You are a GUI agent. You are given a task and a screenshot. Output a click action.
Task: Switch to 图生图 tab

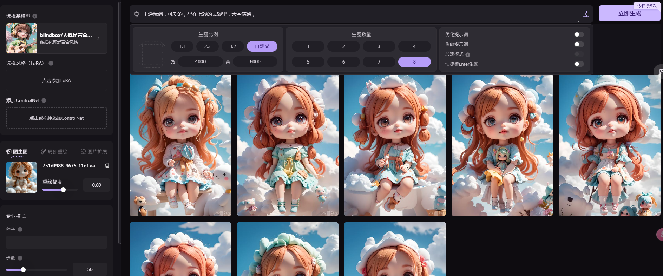(x=17, y=152)
